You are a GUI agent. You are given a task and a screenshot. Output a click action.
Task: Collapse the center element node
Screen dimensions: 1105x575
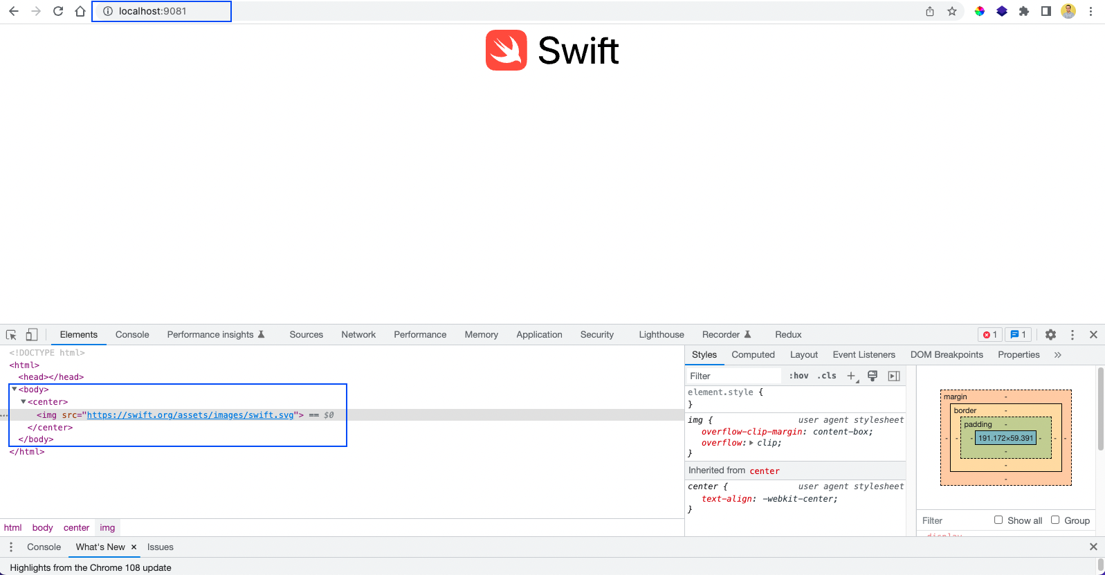tap(24, 402)
